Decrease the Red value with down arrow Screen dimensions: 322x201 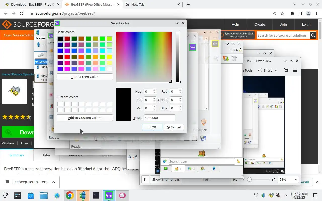tap(180, 93)
